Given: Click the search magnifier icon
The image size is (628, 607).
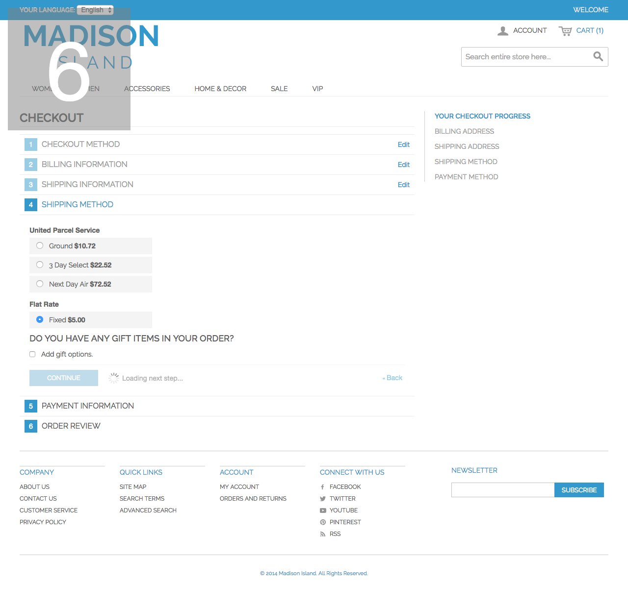Looking at the screenshot, I should (598, 56).
